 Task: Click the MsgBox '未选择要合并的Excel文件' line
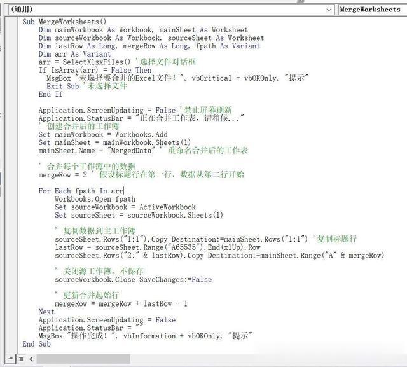177,78
